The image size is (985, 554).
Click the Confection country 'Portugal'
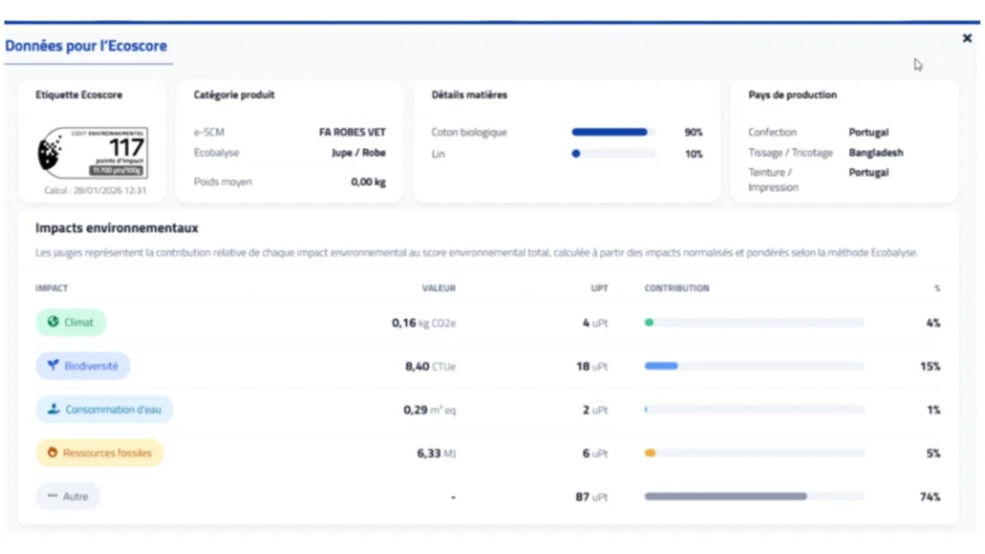869,132
